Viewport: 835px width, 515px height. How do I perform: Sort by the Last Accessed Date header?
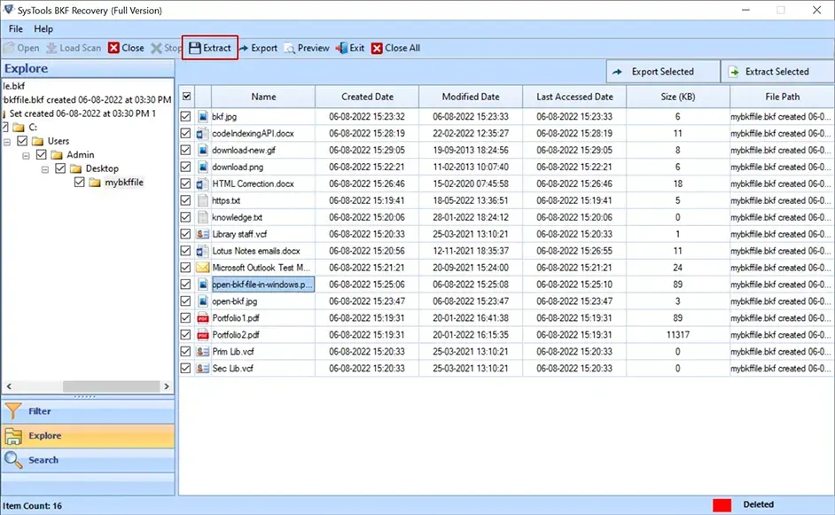[574, 97]
